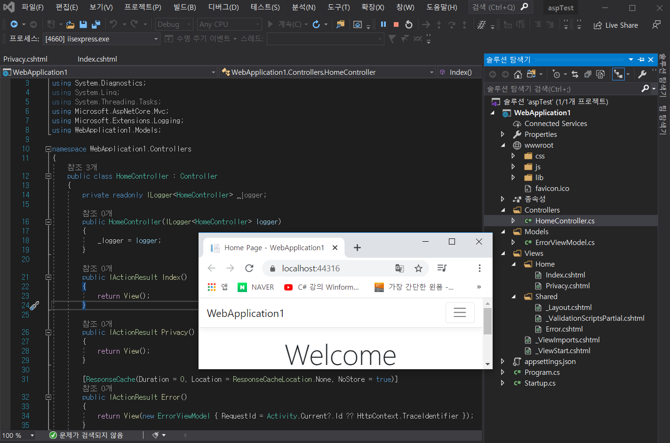Click the show all files icon
This screenshot has width=670, height=443.
[x=600, y=74]
